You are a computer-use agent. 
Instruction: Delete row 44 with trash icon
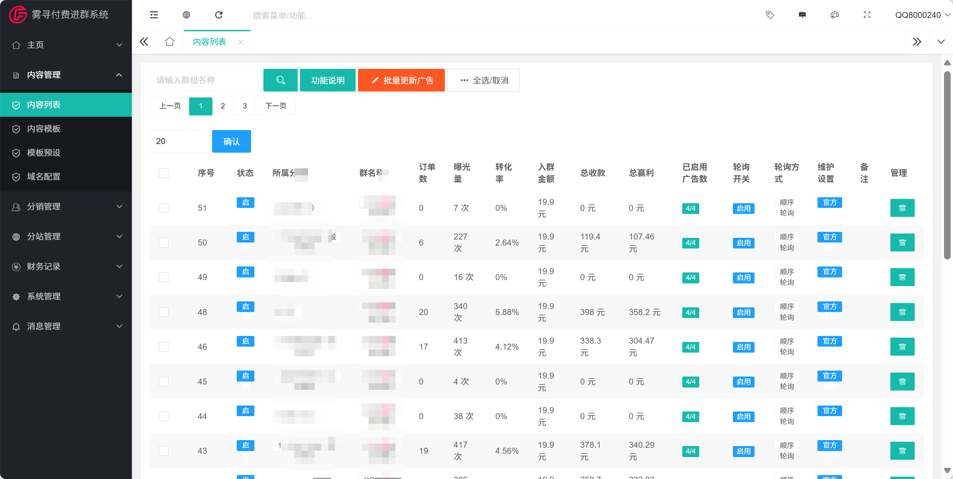click(902, 416)
